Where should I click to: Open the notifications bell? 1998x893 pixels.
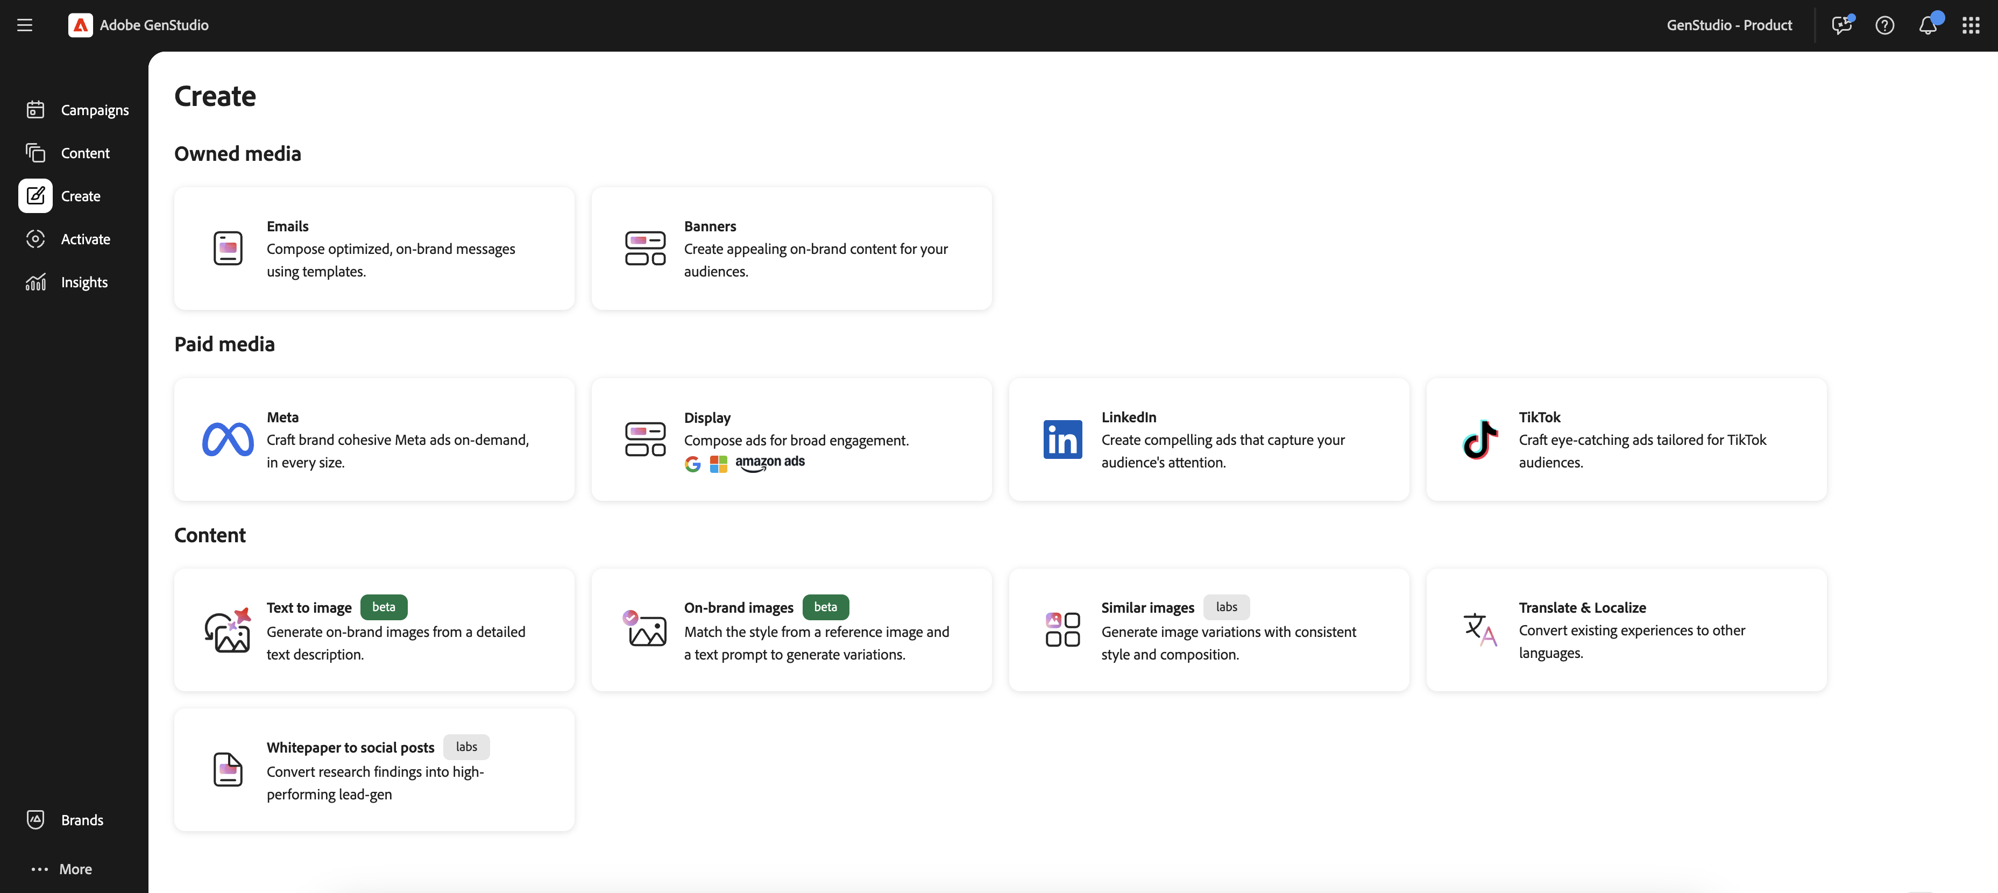point(1928,25)
